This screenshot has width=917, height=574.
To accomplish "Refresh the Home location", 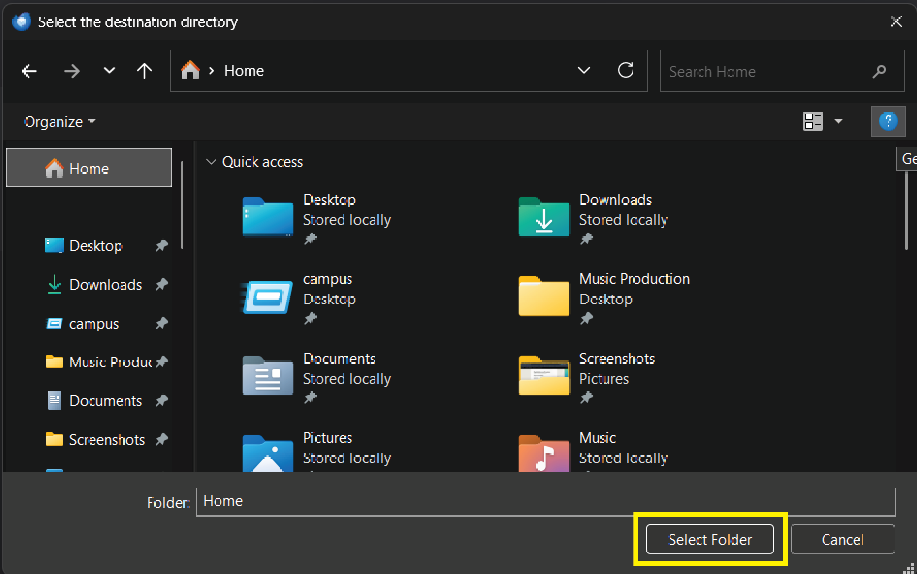I will 625,71.
